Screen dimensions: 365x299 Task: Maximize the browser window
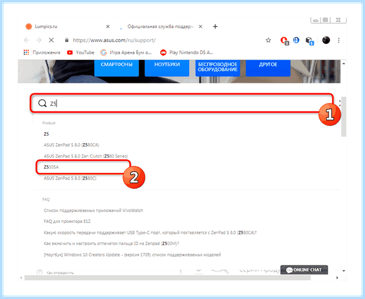click(x=325, y=20)
